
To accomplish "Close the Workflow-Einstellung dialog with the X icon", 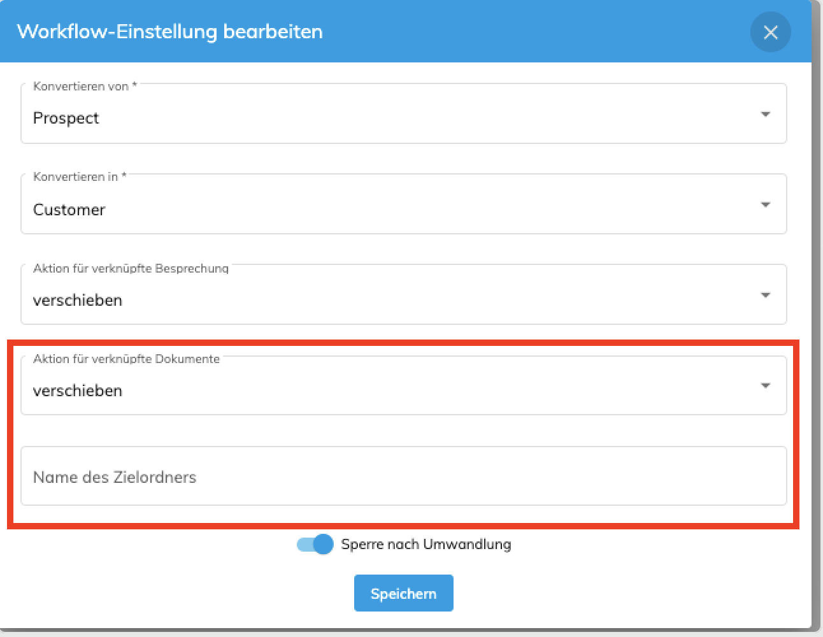I will 770,32.
